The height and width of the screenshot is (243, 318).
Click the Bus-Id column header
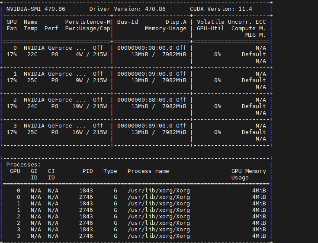tap(127, 22)
